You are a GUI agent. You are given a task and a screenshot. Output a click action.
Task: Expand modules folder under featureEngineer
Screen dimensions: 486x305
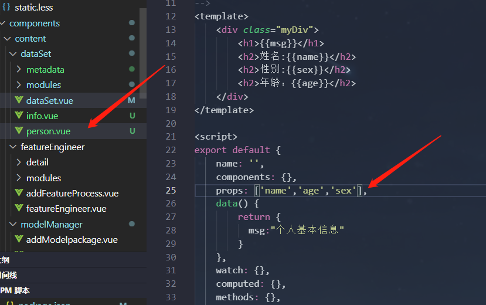pos(19,178)
